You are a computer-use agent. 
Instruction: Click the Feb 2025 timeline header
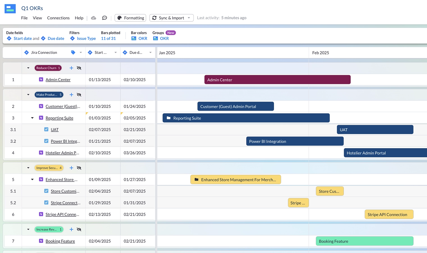tap(321, 53)
